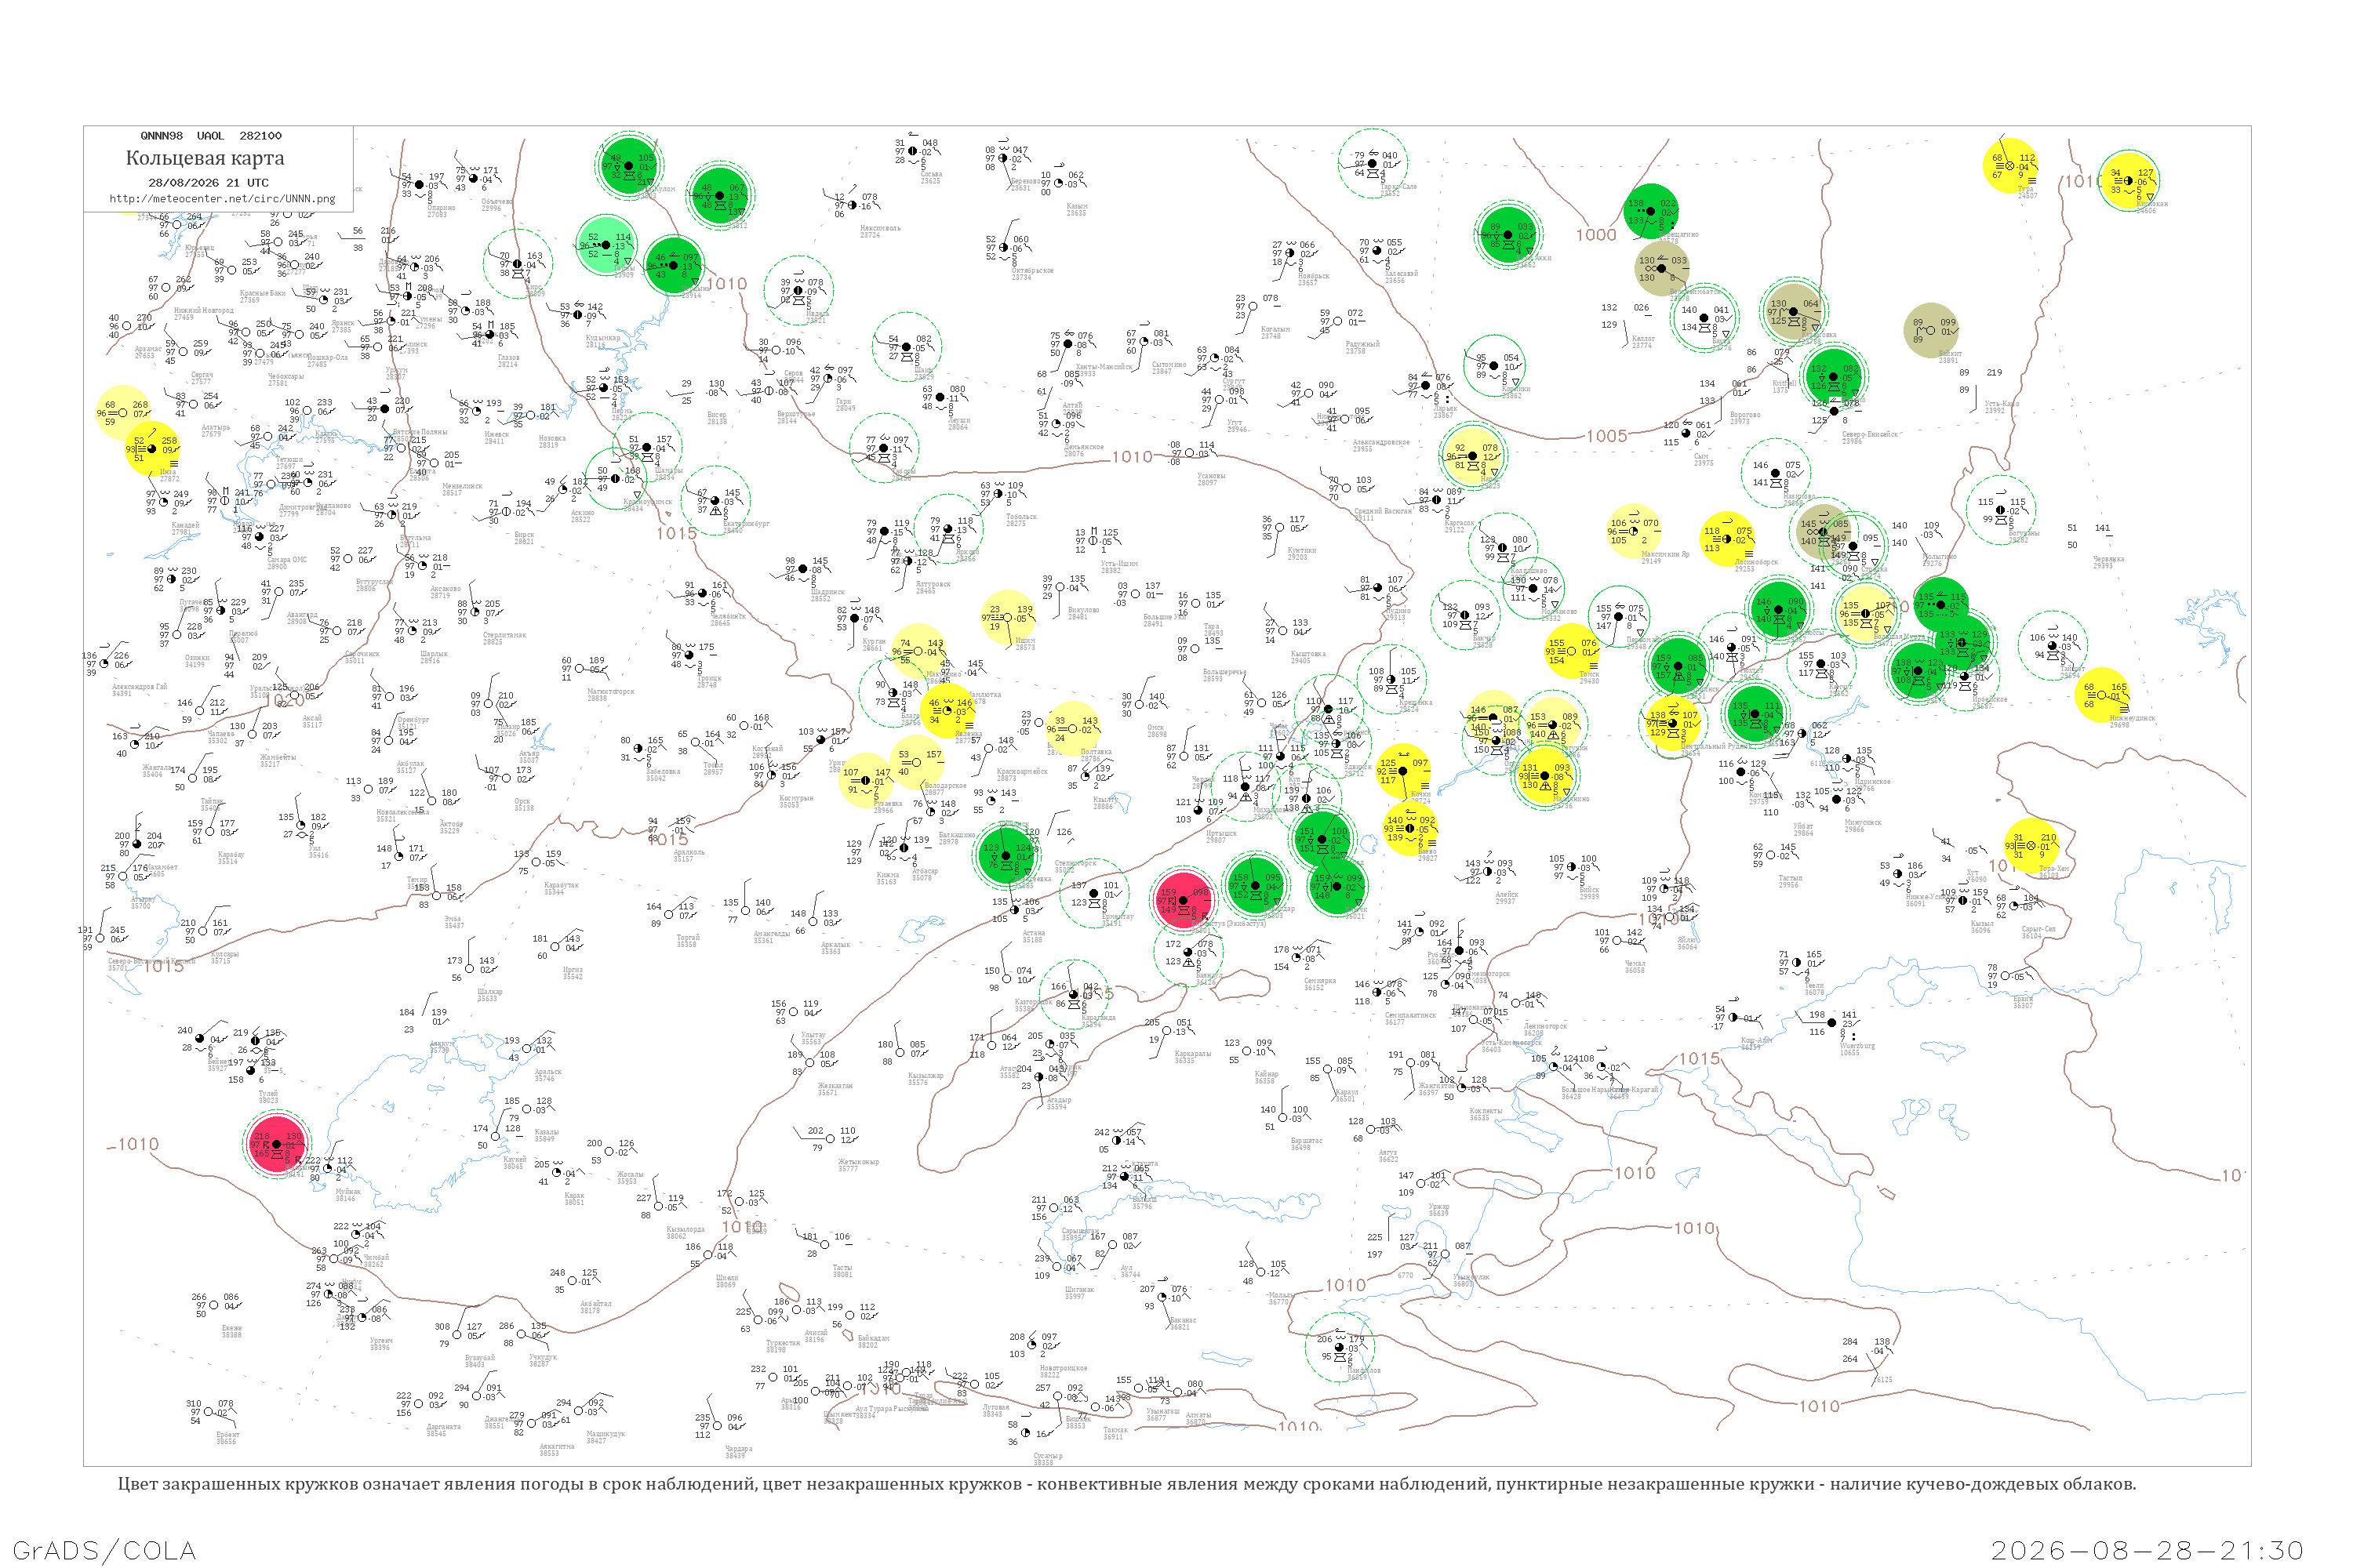Click the date "28/08/2026 21 UTC"
This screenshot has height=1568, width=2353.
(208, 183)
